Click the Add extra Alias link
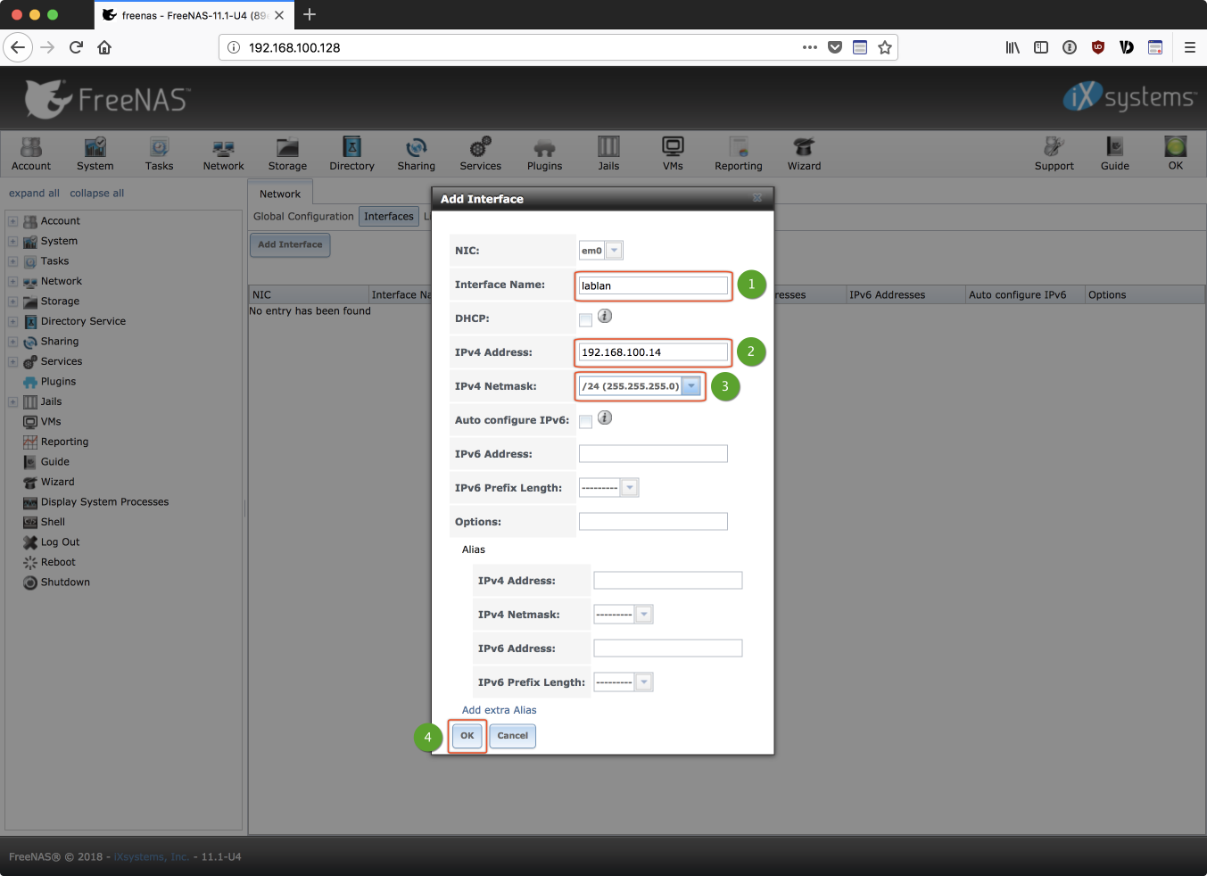The width and height of the screenshot is (1207, 876). point(499,710)
